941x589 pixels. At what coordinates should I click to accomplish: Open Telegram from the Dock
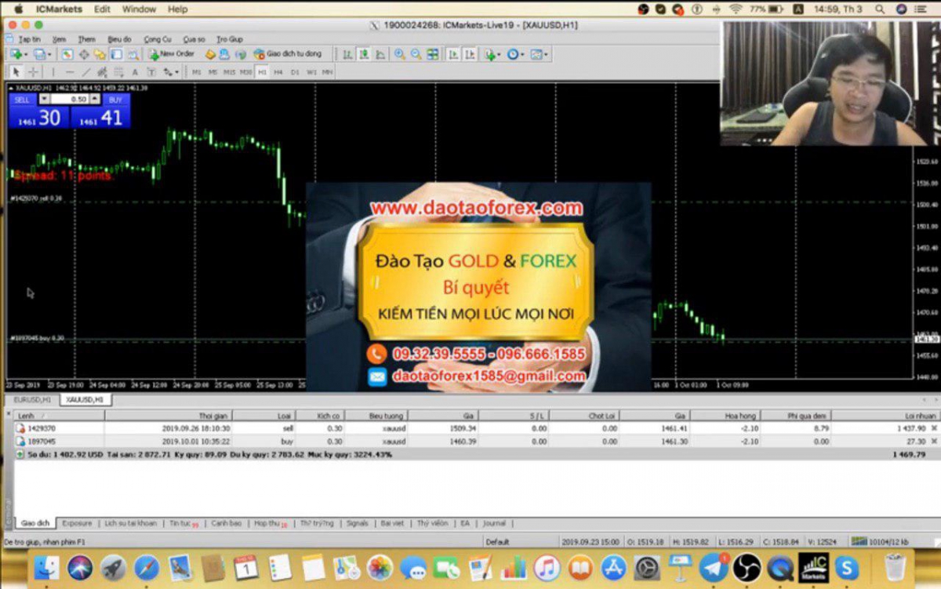point(713,567)
